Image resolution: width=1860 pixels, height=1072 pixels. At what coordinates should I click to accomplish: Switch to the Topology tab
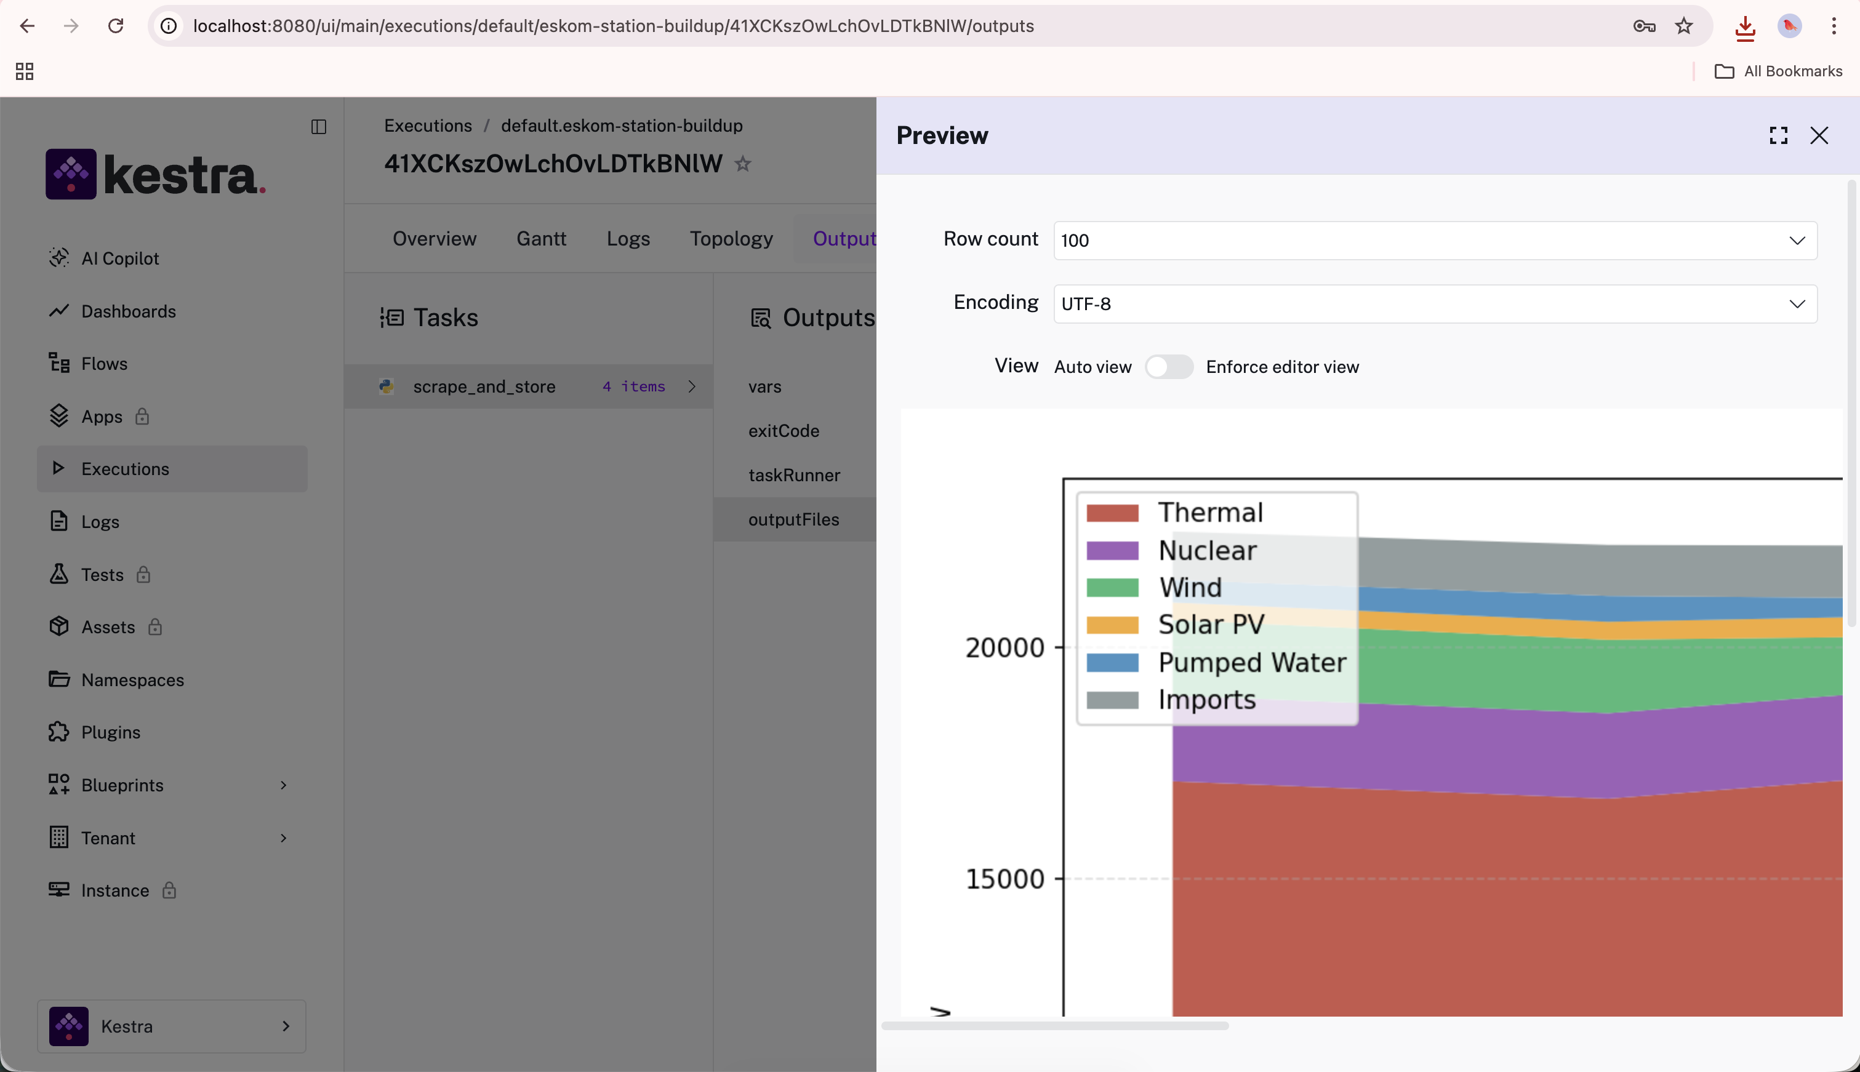point(731,238)
